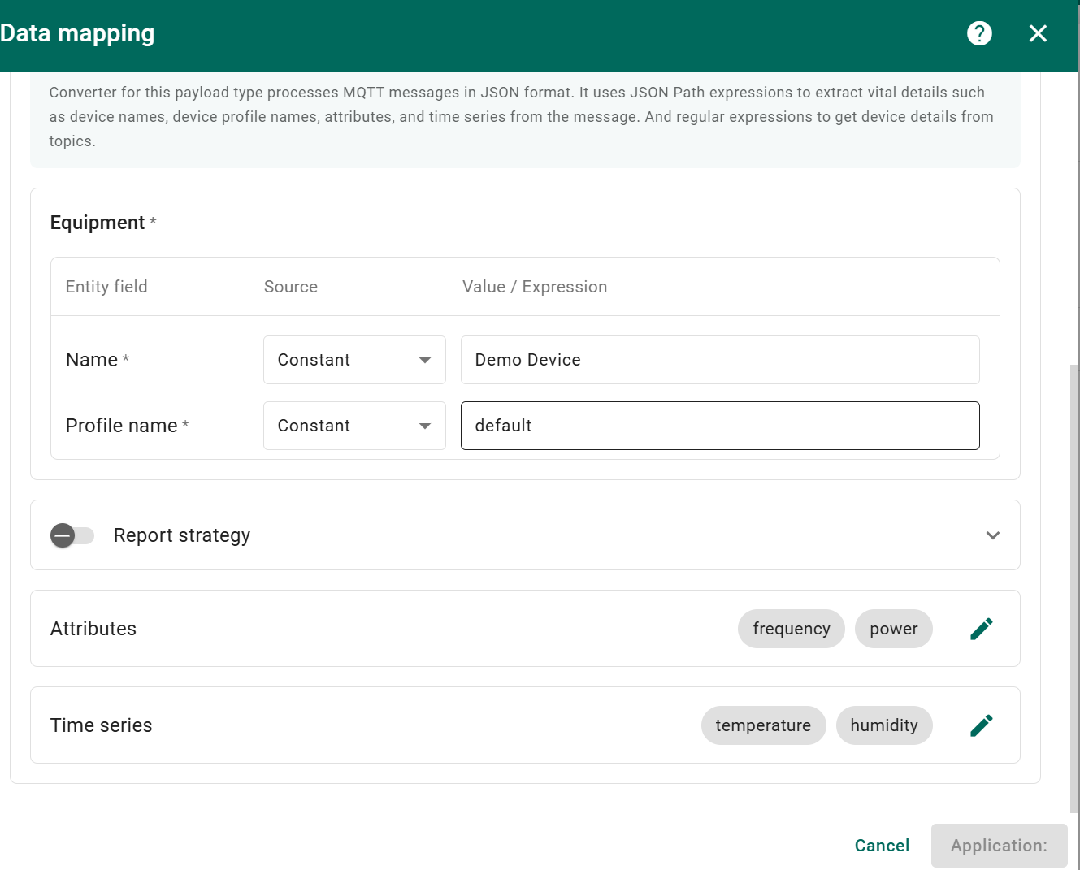
Task: Click the Time series section label
Action: point(102,725)
